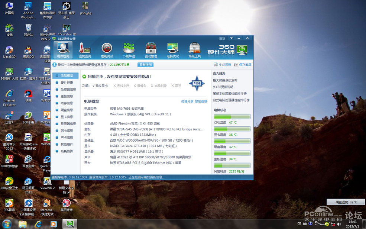This screenshot has width=366, height=229.
Task: Open 驱动管理 driver management
Action: click(x=151, y=50)
